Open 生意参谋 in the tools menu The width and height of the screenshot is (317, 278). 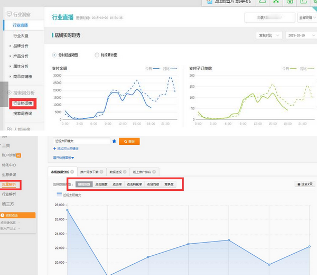coord(9,174)
